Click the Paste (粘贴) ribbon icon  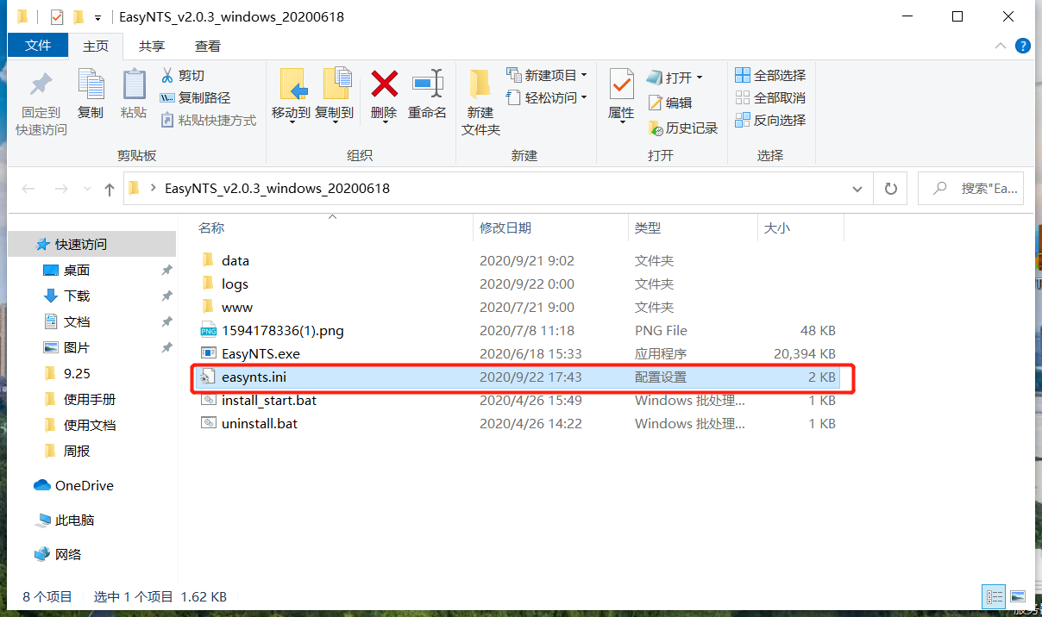(134, 84)
